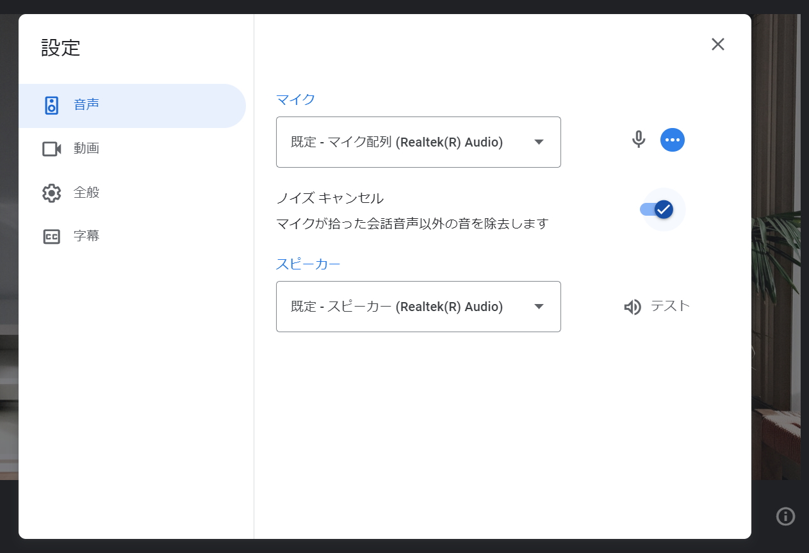This screenshot has width=809, height=553.
Task: Click the speaker icon next to テスト
Action: coord(632,307)
